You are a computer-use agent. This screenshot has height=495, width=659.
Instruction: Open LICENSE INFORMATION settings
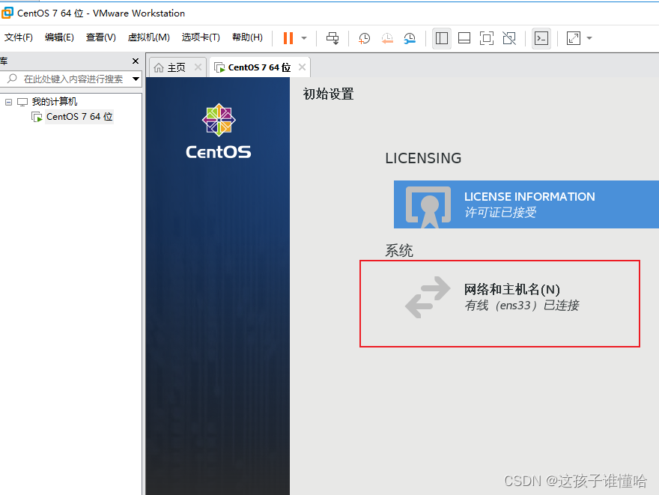tap(526, 204)
